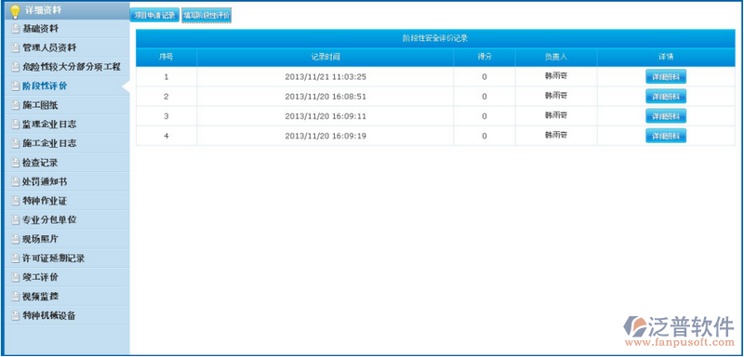The width and height of the screenshot is (744, 357).
Task: Click the 记录时间 column header
Action: click(x=325, y=57)
